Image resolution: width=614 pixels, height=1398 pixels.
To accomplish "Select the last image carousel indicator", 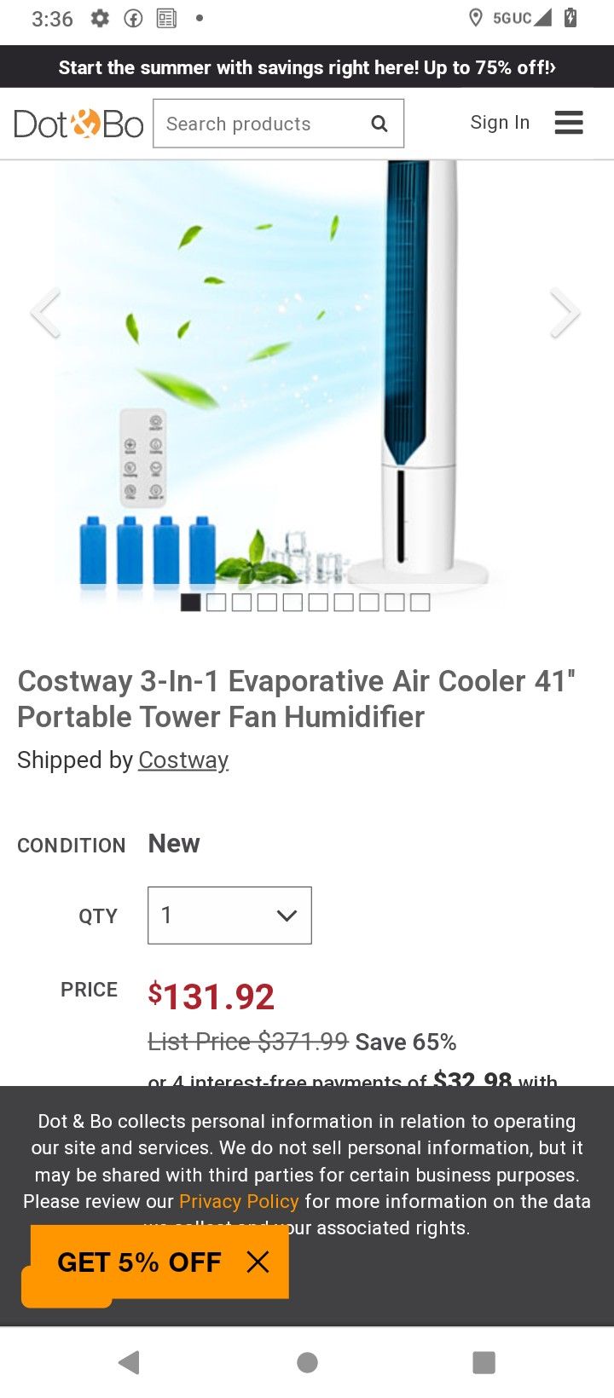I will tap(420, 603).
